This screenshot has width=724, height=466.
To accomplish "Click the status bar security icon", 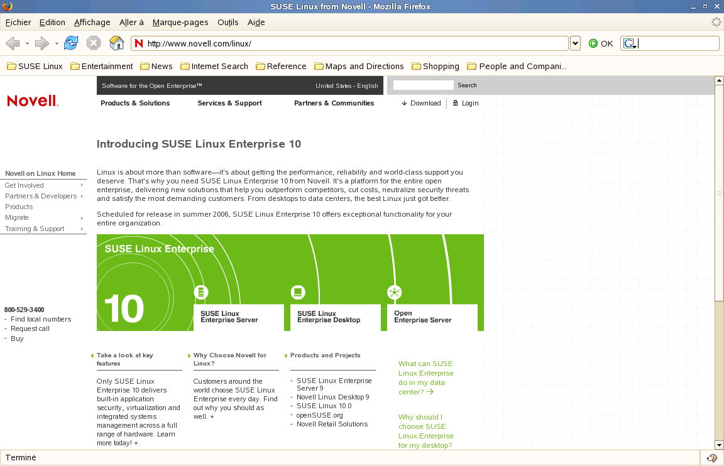I will 712,458.
